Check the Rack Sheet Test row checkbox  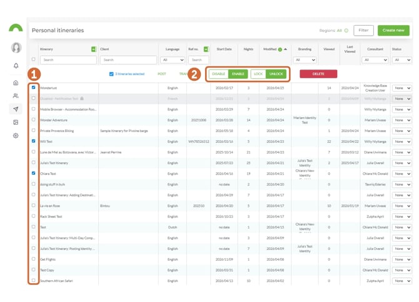(x=33, y=216)
